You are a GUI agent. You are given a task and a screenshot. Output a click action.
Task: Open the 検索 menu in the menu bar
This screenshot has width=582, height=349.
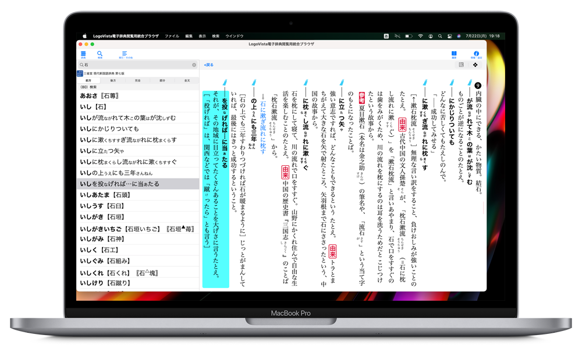[216, 36]
